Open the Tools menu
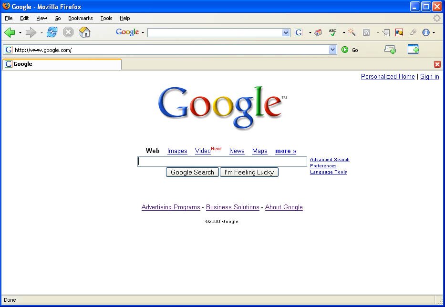This screenshot has width=445, height=307. point(106,18)
